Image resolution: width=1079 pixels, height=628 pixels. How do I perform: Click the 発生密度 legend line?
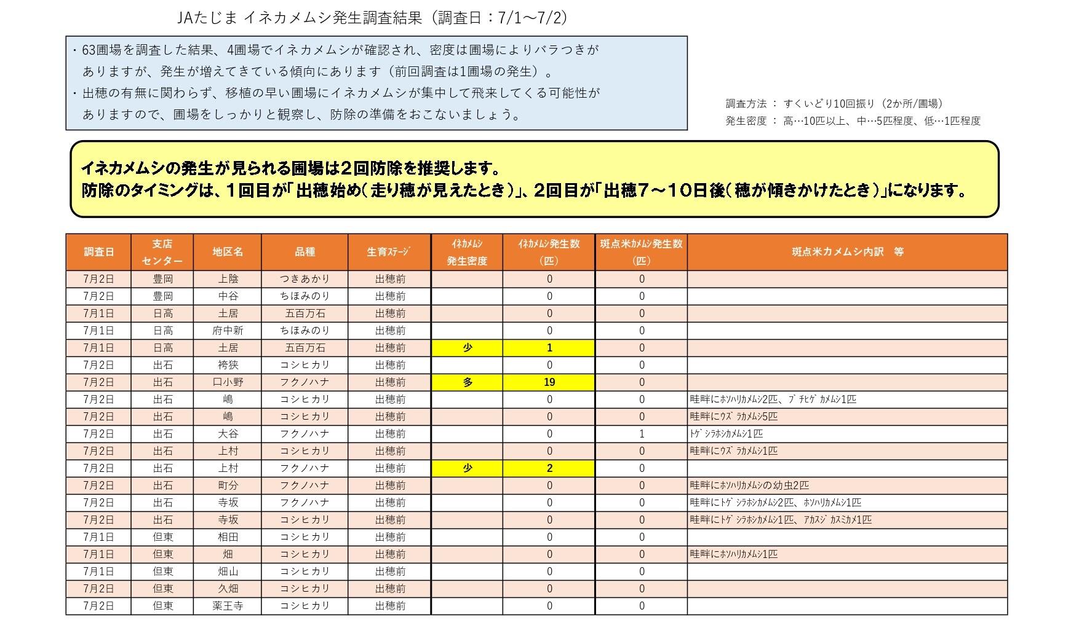pyautogui.click(x=853, y=121)
